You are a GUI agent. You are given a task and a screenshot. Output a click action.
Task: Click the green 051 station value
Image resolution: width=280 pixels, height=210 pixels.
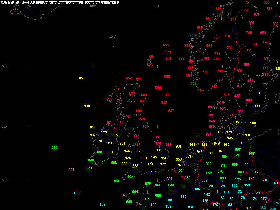117,181
